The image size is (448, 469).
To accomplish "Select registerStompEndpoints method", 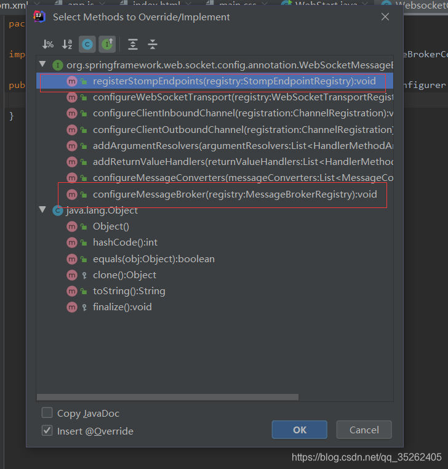I will click(x=215, y=81).
